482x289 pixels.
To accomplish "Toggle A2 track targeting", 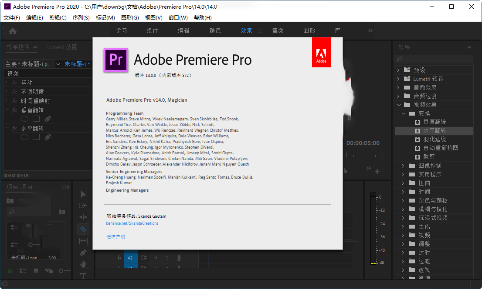I will point(130,258).
